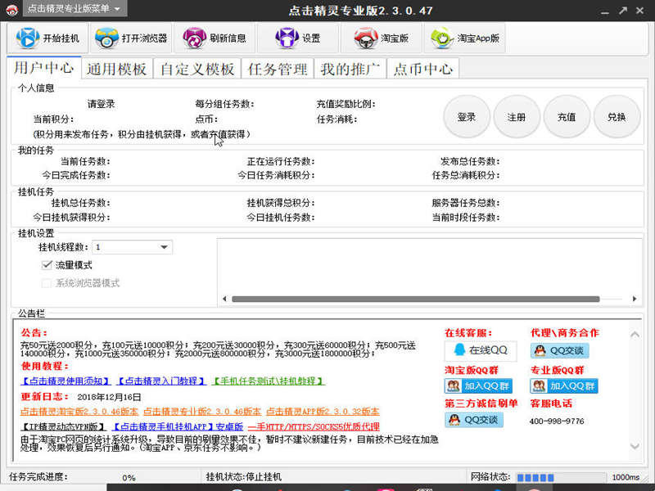The image size is (655, 491).
Task: Switch to the 点币中心 tab
Action: pyautogui.click(x=422, y=69)
